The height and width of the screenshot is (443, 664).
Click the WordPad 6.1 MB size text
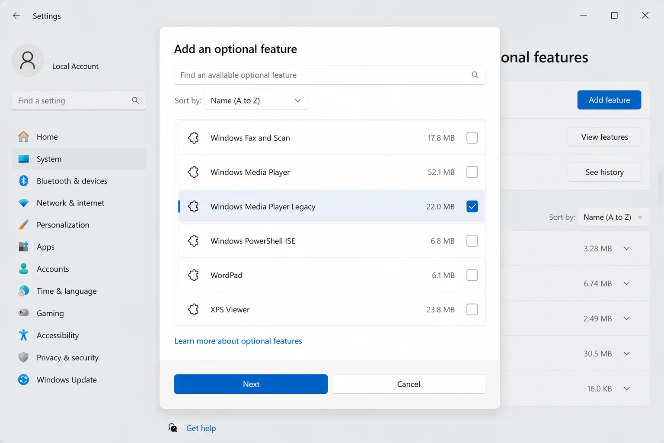(x=443, y=275)
